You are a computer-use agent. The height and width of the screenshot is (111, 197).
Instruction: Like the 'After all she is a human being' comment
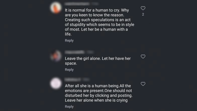(143, 84)
